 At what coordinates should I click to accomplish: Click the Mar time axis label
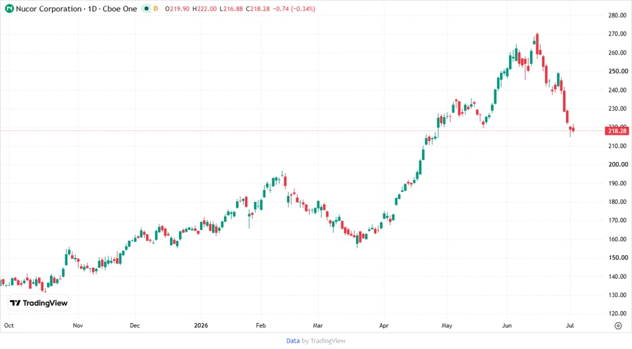(x=317, y=325)
